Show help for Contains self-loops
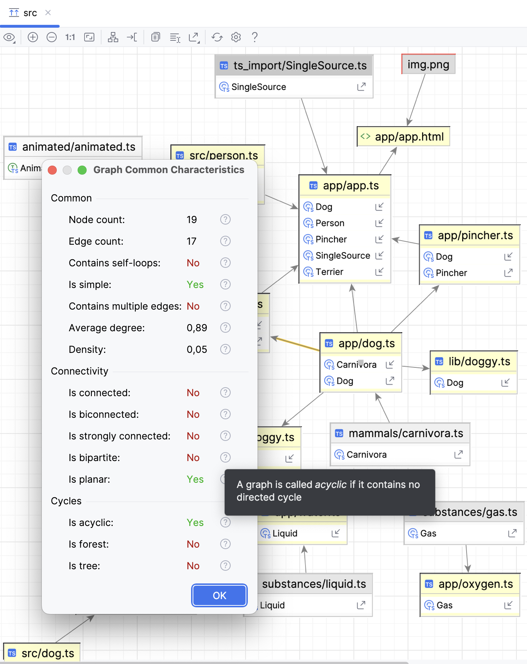 point(225,263)
